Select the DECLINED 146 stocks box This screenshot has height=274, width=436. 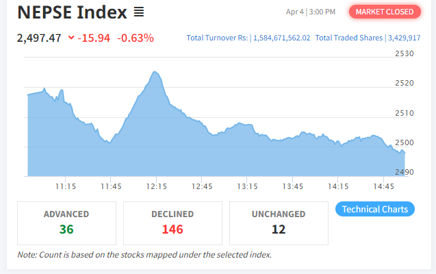(x=172, y=223)
